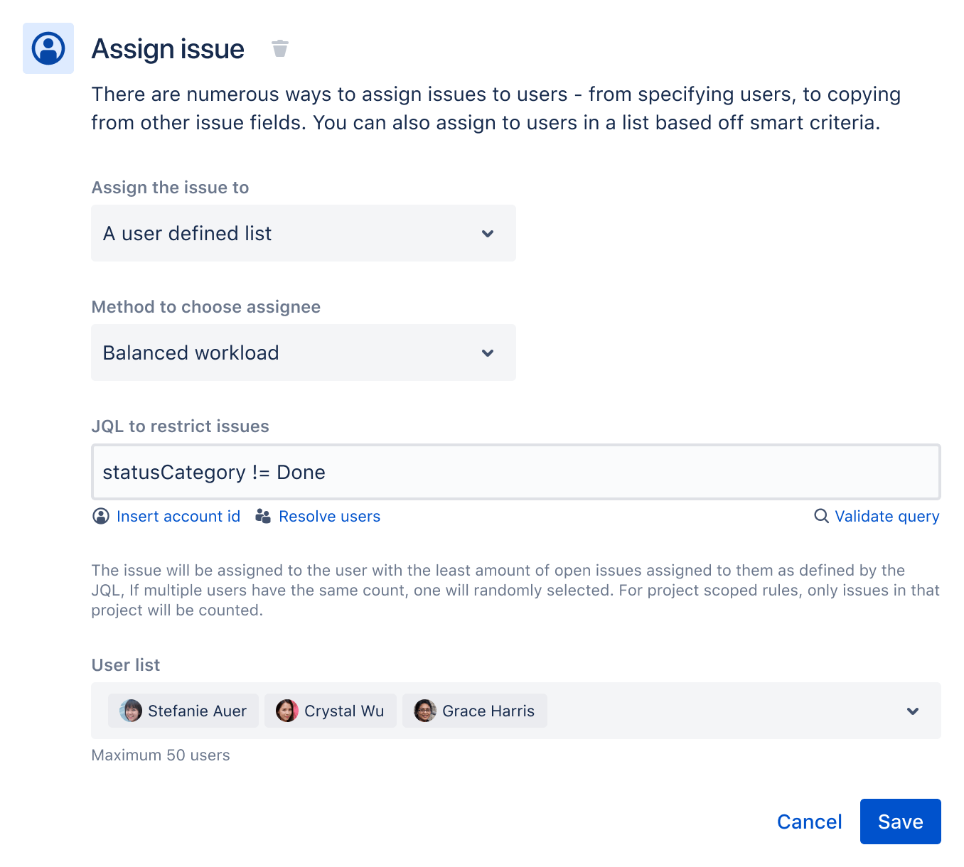Select the Stefanie Auer user tag
This screenshot has width=964, height=867.
tap(183, 711)
